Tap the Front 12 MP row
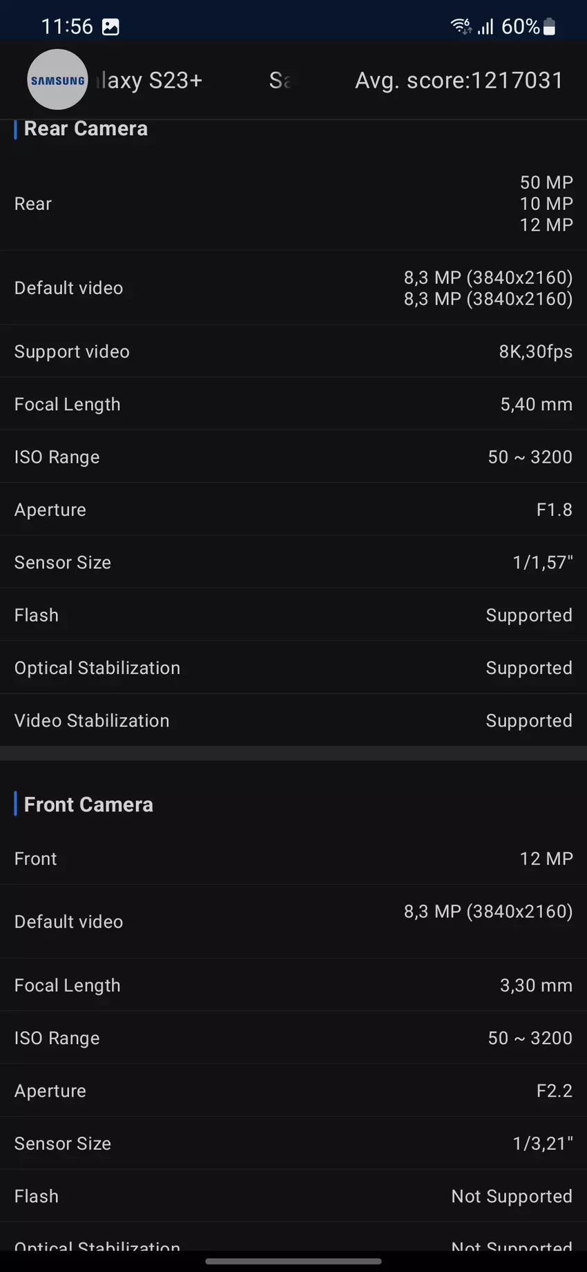This screenshot has height=1272, width=587. (x=293, y=859)
